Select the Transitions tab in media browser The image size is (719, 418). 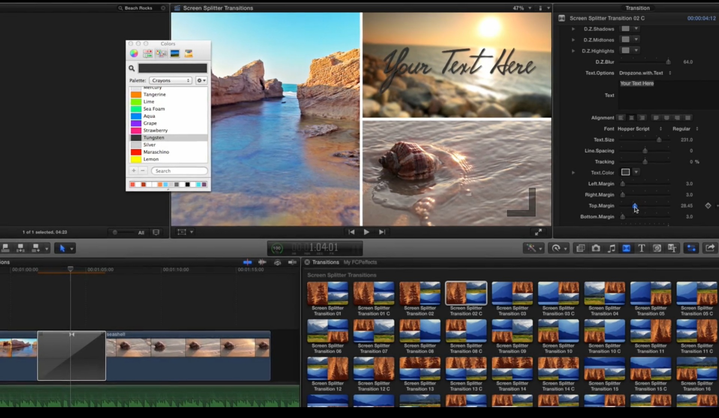[326, 262]
